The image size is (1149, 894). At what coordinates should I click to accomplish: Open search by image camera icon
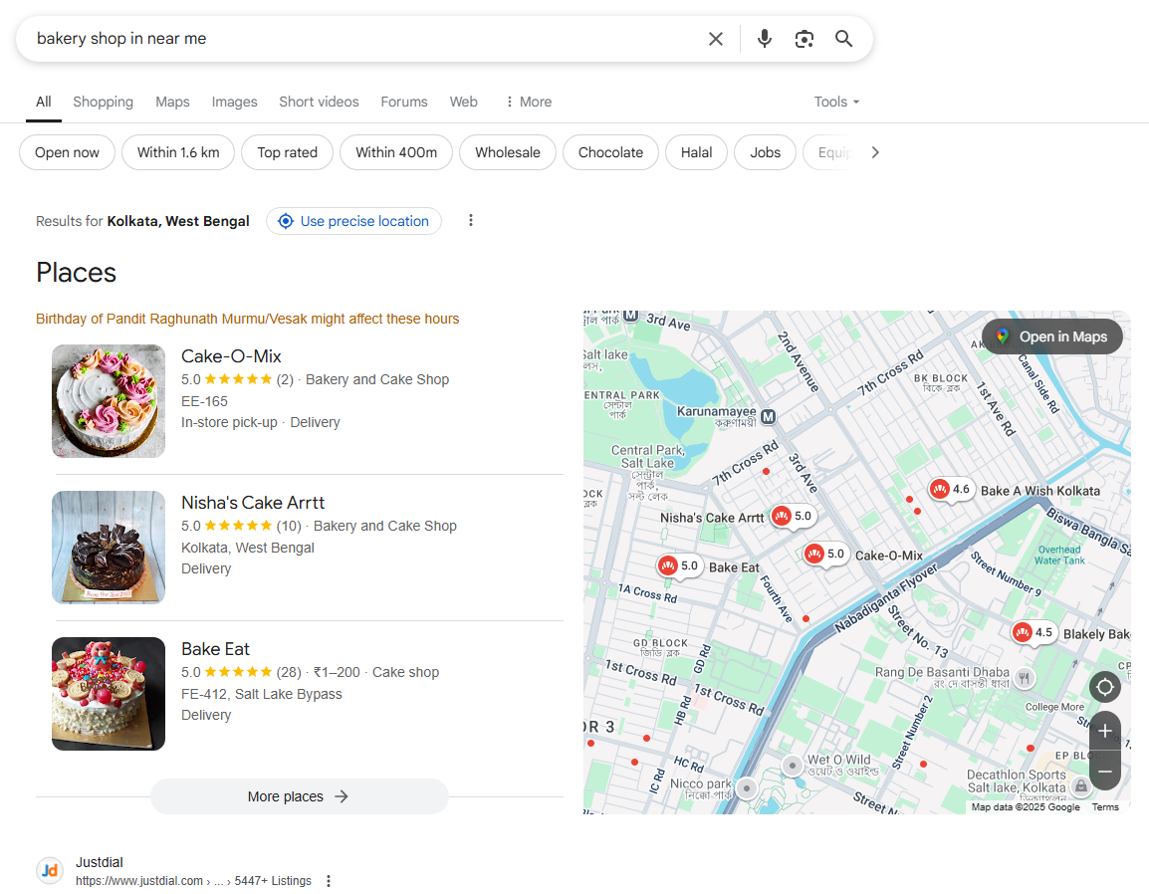pos(804,39)
